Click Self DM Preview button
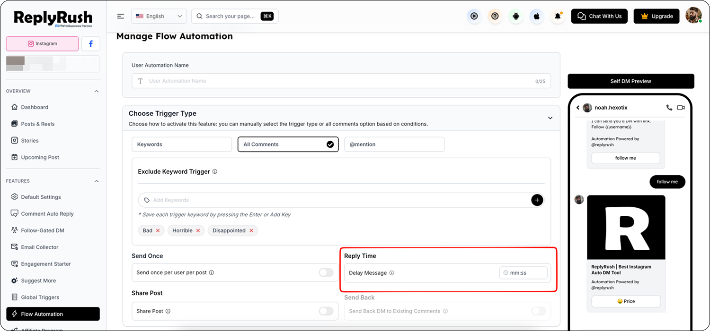Viewport: 710px width, 331px height. tap(631, 81)
